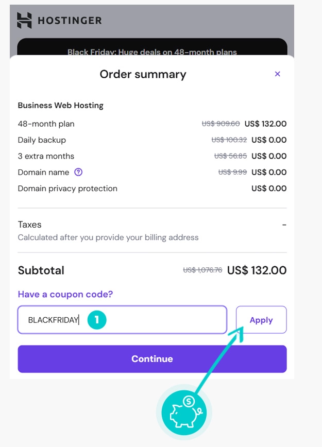Click the Daily backup line item

tap(42, 140)
